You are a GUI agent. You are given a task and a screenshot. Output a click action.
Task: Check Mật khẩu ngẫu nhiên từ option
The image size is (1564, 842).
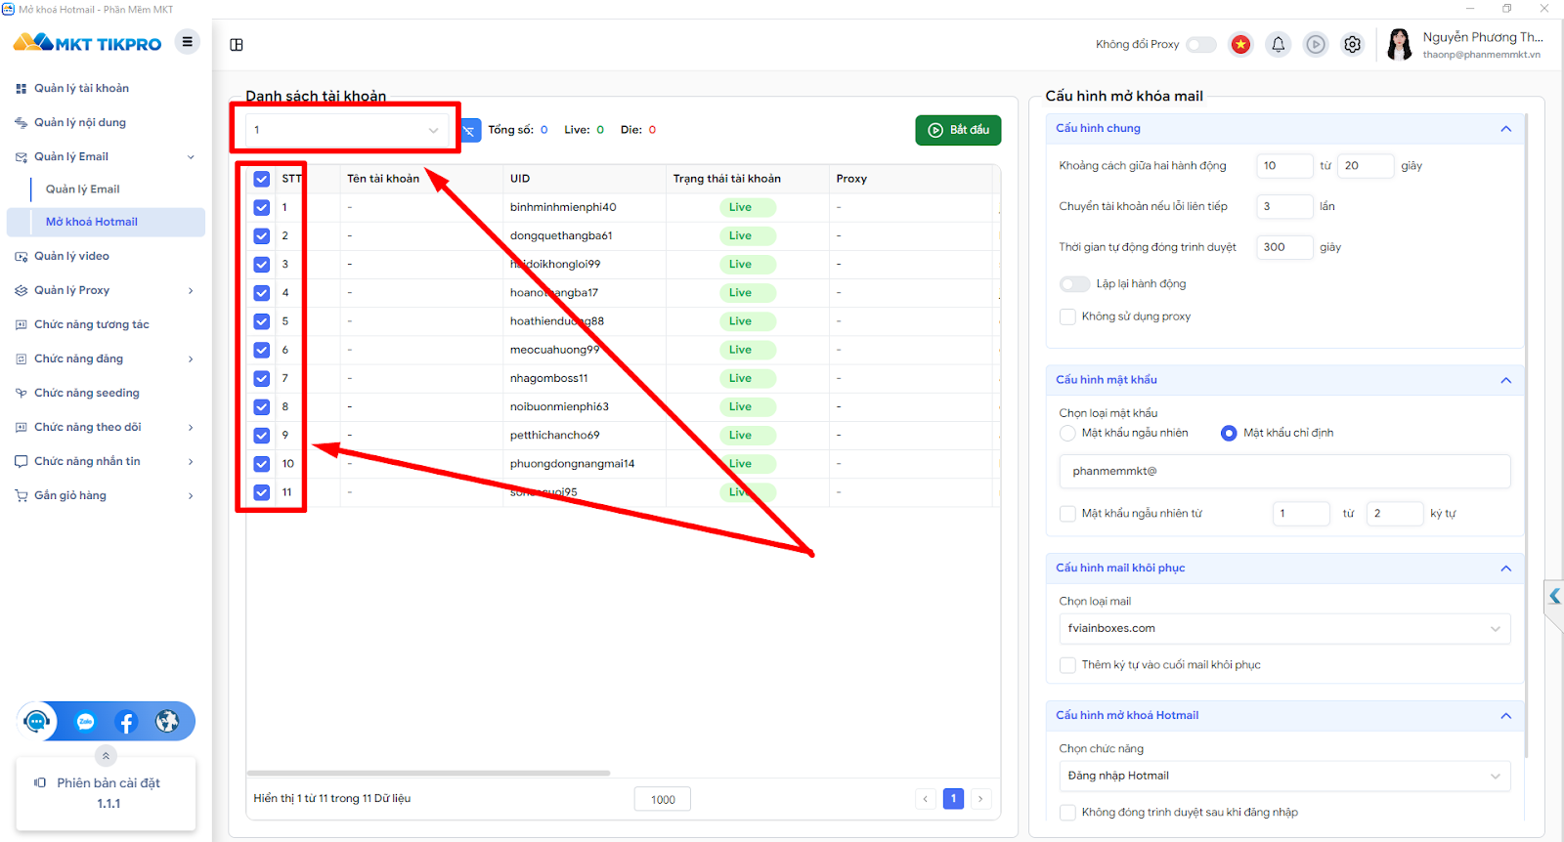click(1067, 514)
